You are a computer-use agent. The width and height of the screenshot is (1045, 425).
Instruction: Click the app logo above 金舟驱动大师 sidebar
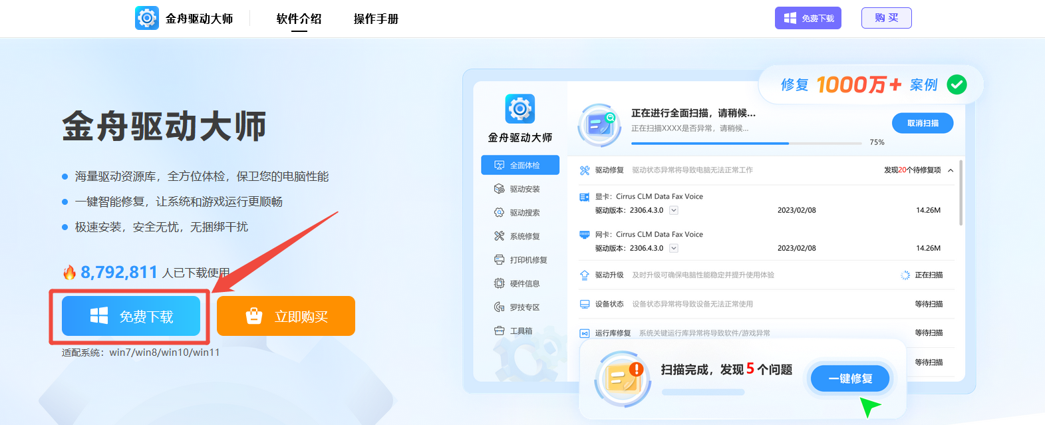(520, 108)
